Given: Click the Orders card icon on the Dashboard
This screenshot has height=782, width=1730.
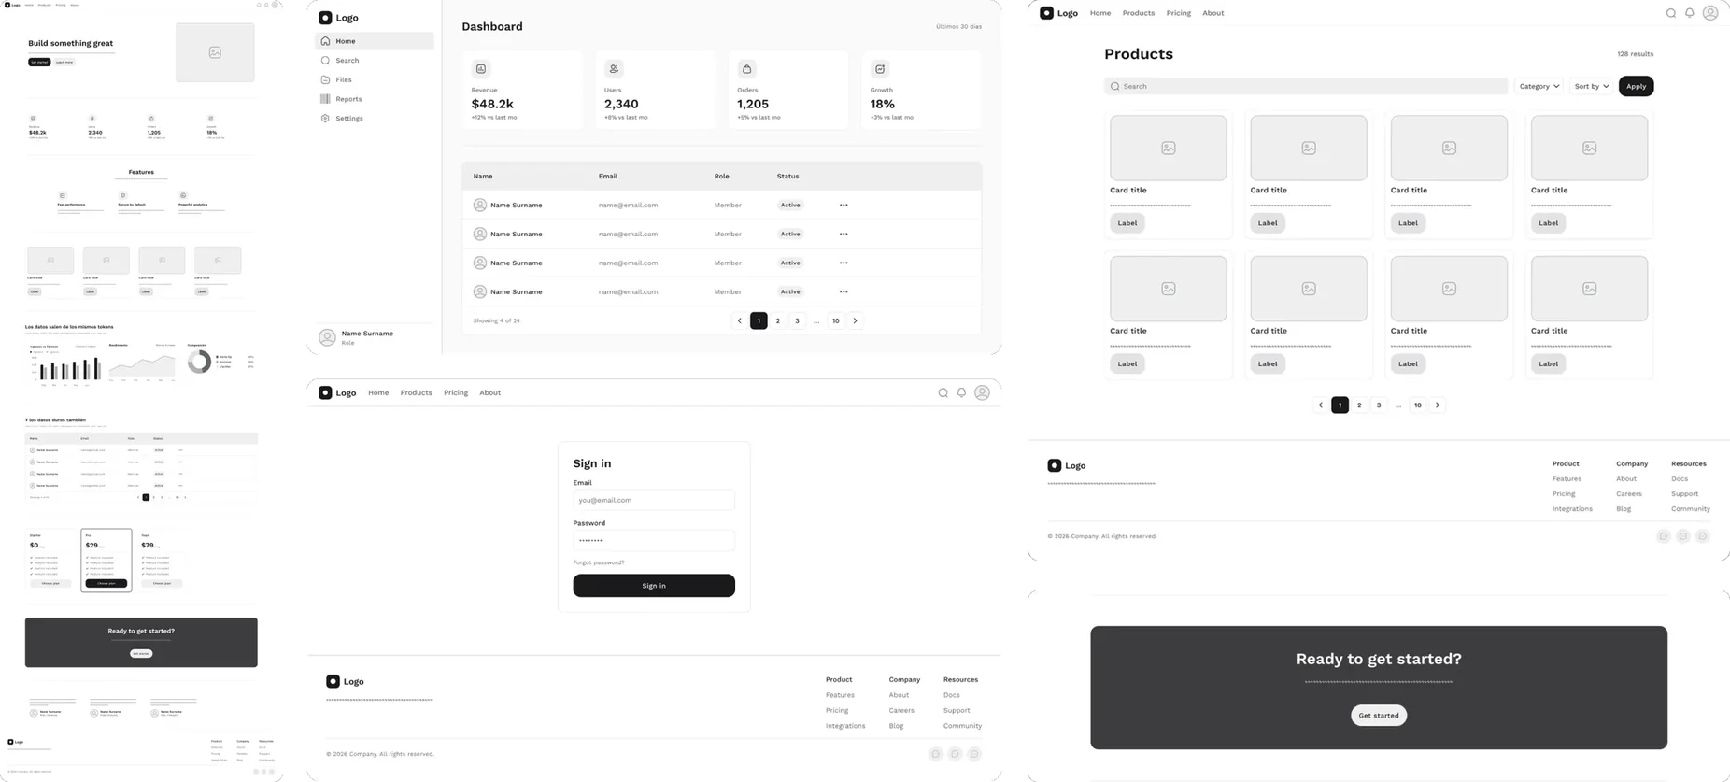Looking at the screenshot, I should [746, 69].
